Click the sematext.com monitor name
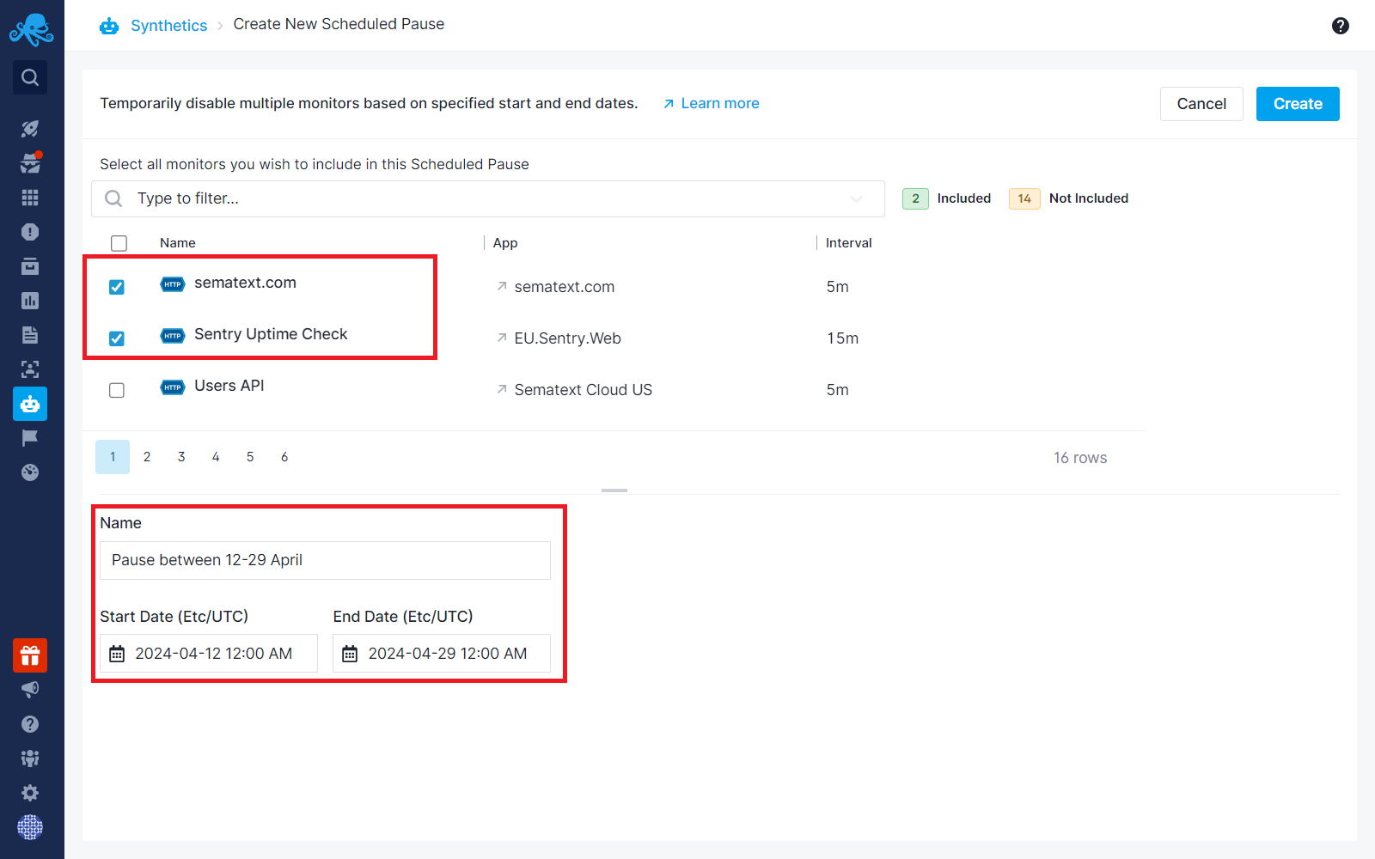The height and width of the screenshot is (859, 1375). pos(245,283)
